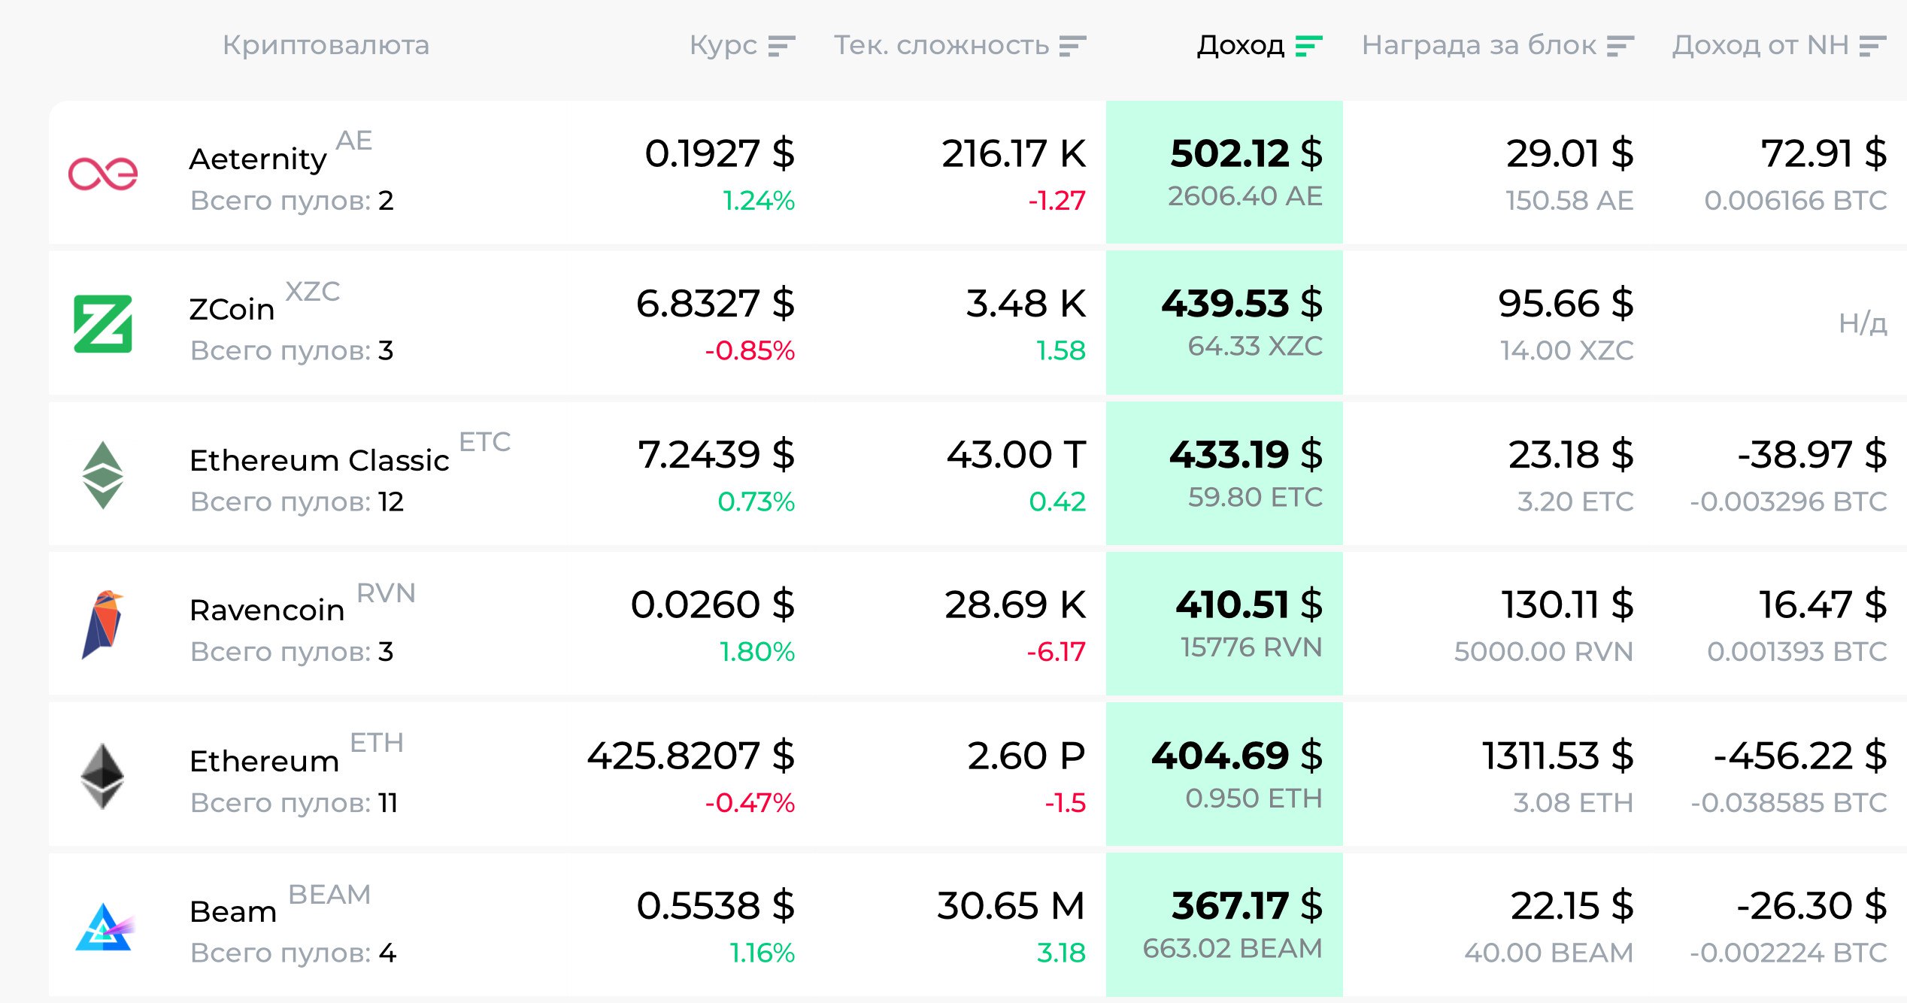The image size is (1907, 1003).
Task: Click Ravencoin income 410.51 $ cell
Action: 1224,623
